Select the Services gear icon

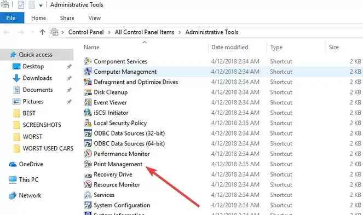point(88,195)
